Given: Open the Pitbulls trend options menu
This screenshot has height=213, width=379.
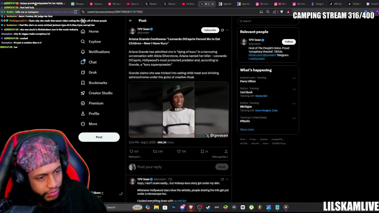Looking at the screenshot, I should click(294, 118).
